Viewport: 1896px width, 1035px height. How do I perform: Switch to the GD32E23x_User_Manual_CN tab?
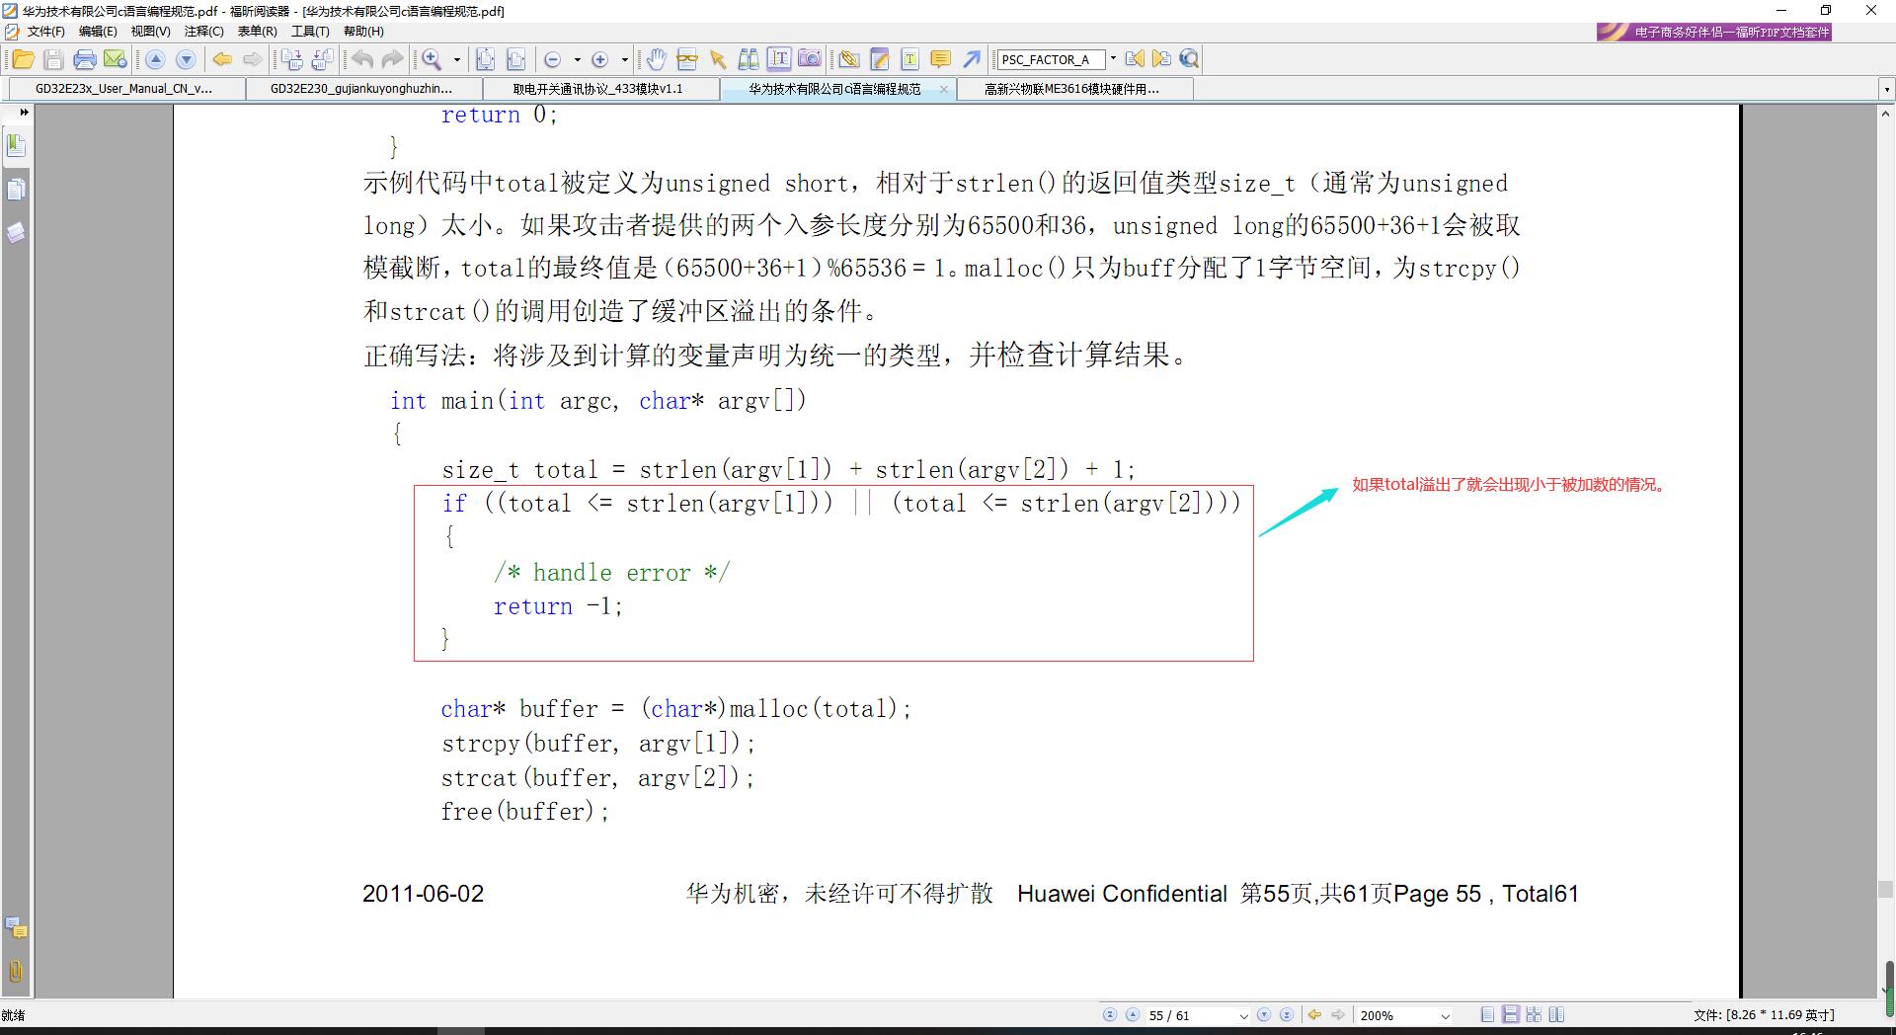click(x=123, y=89)
